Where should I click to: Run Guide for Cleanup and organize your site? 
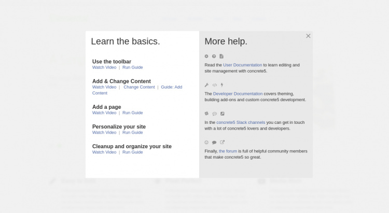click(133, 152)
